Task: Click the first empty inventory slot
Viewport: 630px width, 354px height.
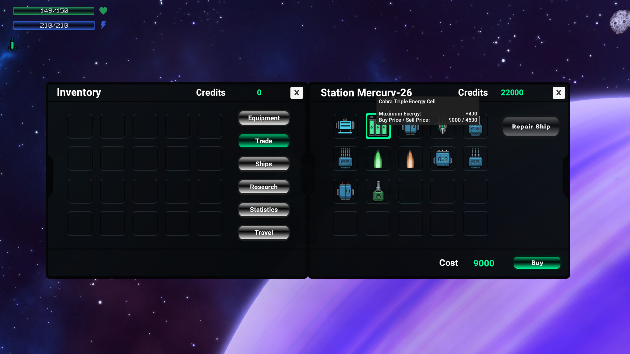Action: click(80, 126)
